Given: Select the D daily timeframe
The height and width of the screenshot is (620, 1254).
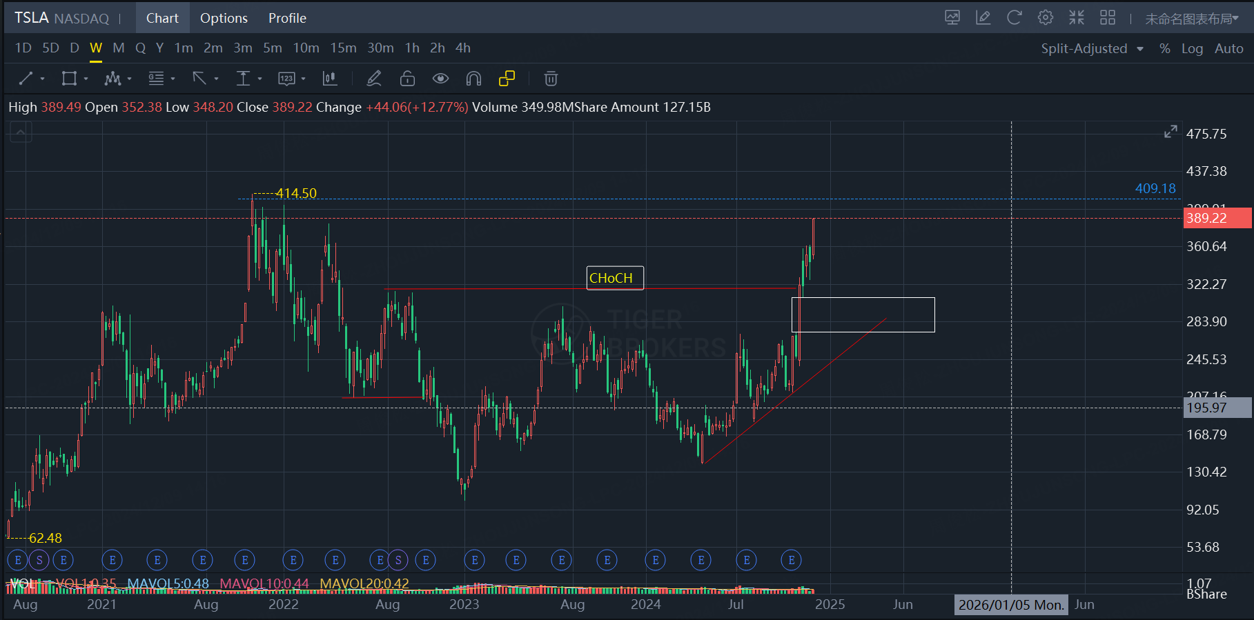Looking at the screenshot, I should (75, 48).
